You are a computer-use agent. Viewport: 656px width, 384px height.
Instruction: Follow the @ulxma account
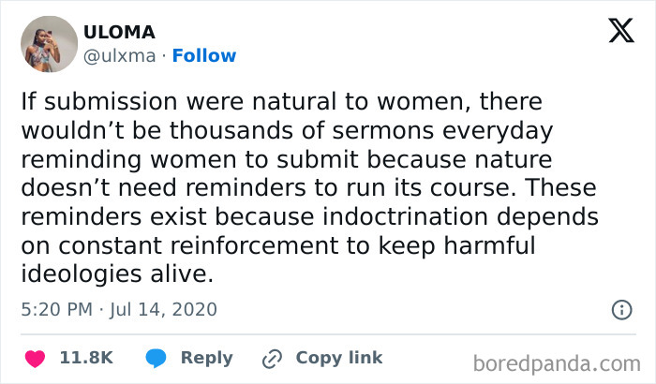coord(206,55)
